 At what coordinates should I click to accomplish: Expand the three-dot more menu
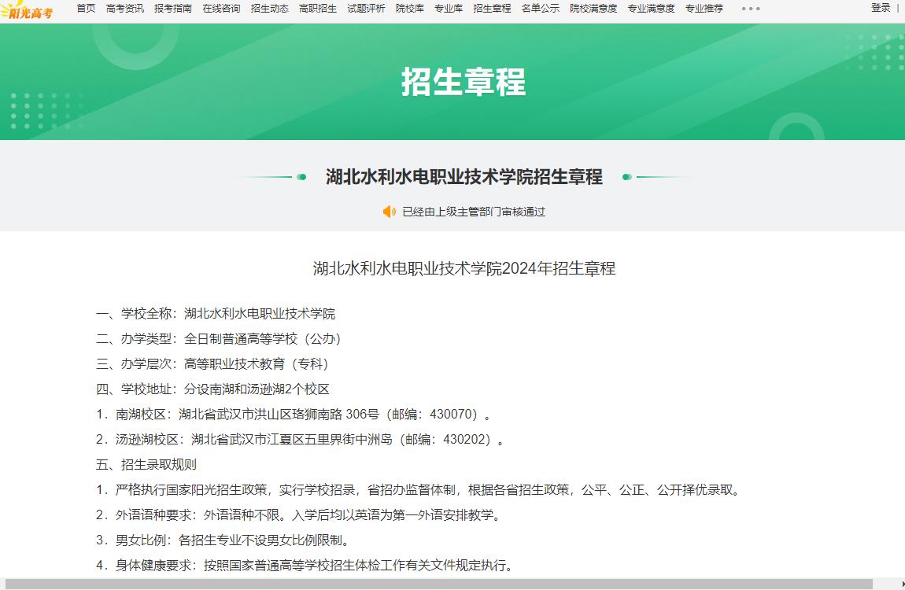click(751, 9)
